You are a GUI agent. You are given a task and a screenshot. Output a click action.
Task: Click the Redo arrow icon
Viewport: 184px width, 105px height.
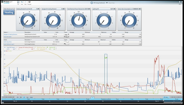pos(25,2)
